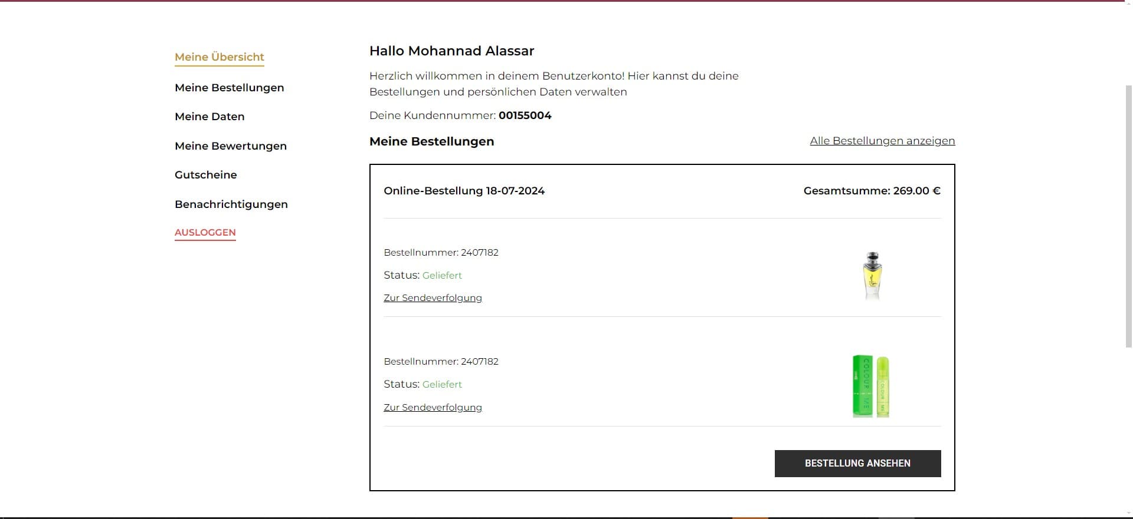Select Meine Bewertungen in the sidebar
Screen dimensions: 1133x519
pyautogui.click(x=230, y=146)
